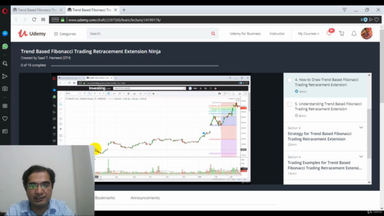Click the Section 4 Trading Examples title
The width and height of the screenshot is (384, 216).
pos(325,166)
